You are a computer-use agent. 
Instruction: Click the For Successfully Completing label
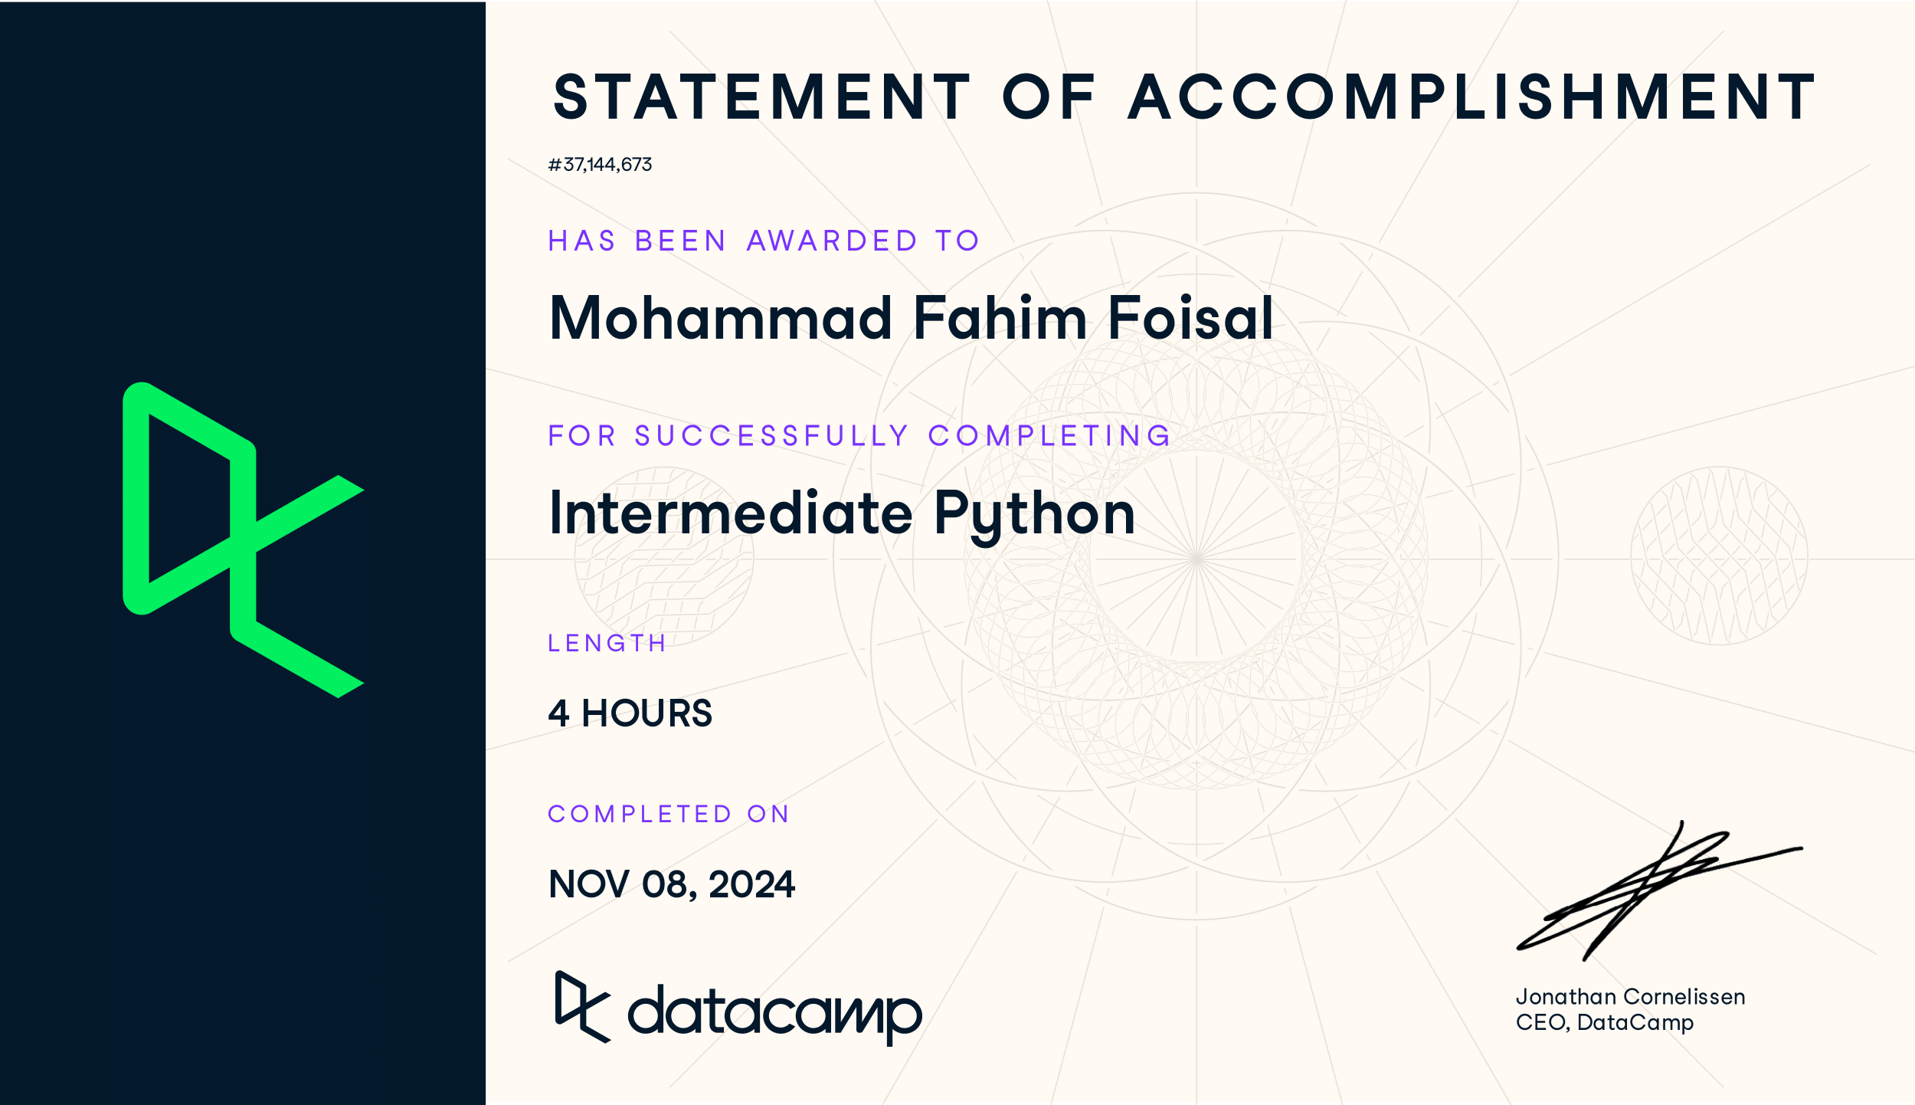[x=859, y=435]
